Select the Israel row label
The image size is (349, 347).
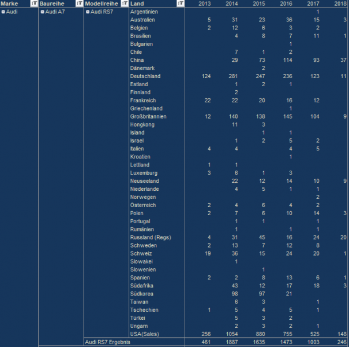pos(137,141)
